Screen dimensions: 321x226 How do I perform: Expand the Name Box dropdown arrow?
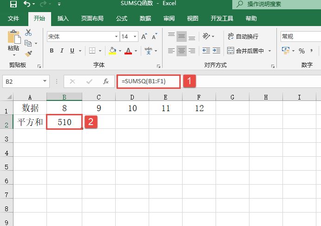[x=45, y=81]
